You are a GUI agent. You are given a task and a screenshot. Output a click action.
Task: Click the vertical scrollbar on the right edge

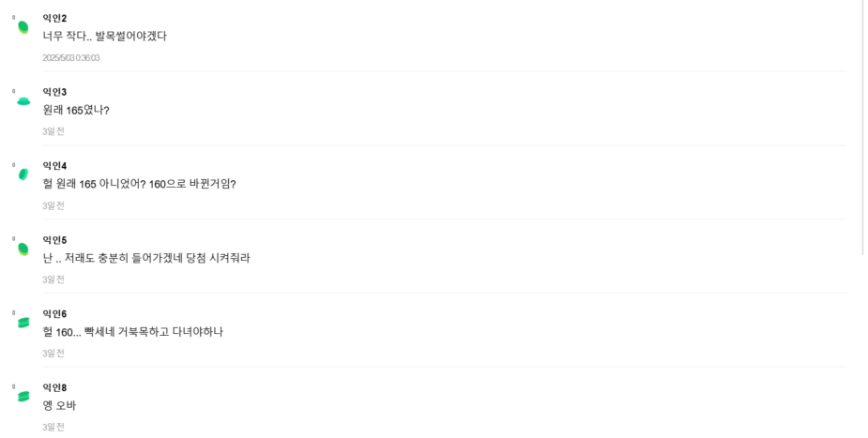pyautogui.click(x=862, y=127)
